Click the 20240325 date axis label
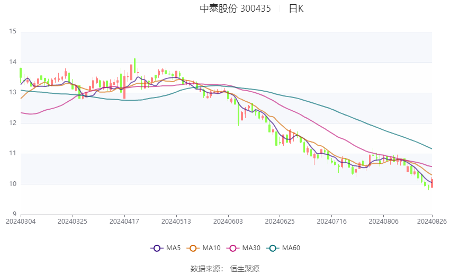 73,222
